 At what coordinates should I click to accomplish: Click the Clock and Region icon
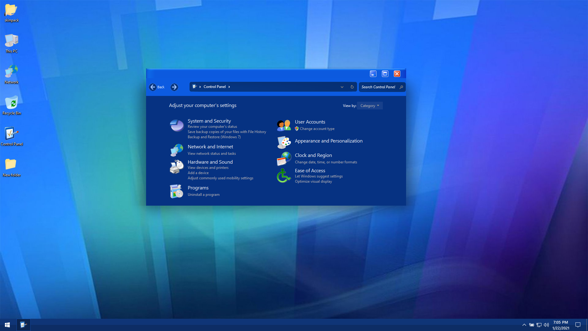(284, 158)
